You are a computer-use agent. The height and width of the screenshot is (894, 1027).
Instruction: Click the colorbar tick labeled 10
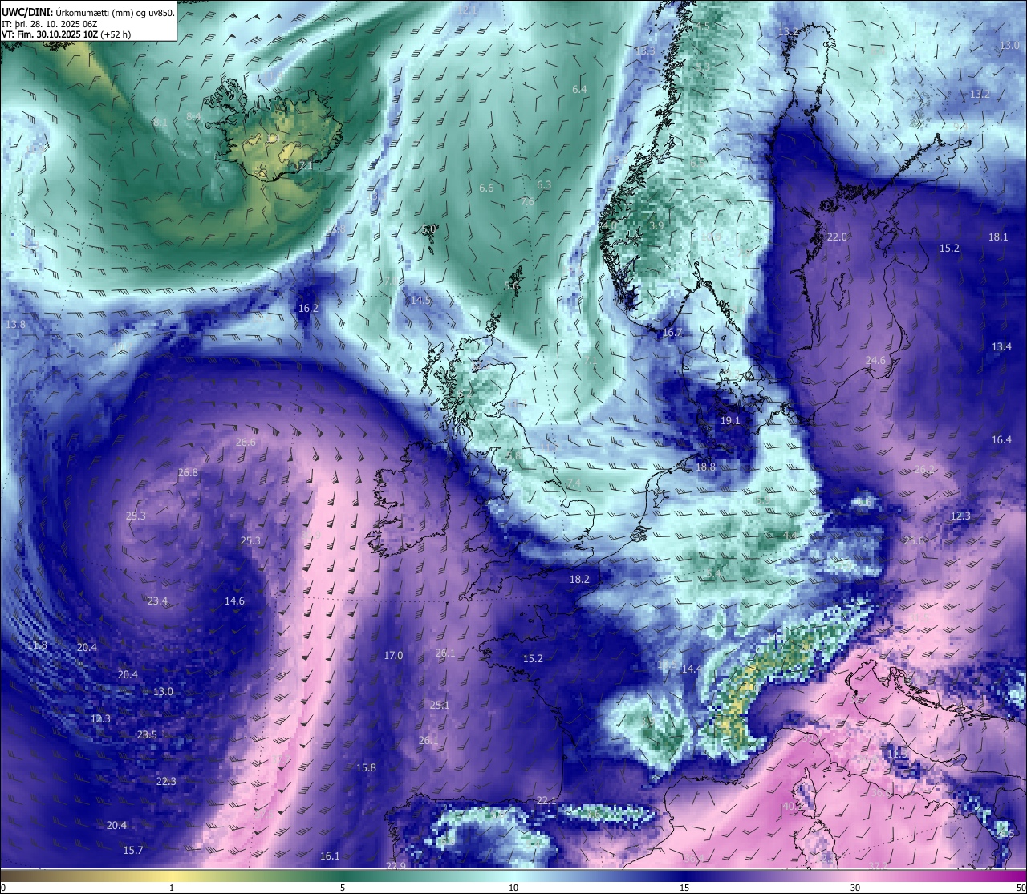(513, 888)
